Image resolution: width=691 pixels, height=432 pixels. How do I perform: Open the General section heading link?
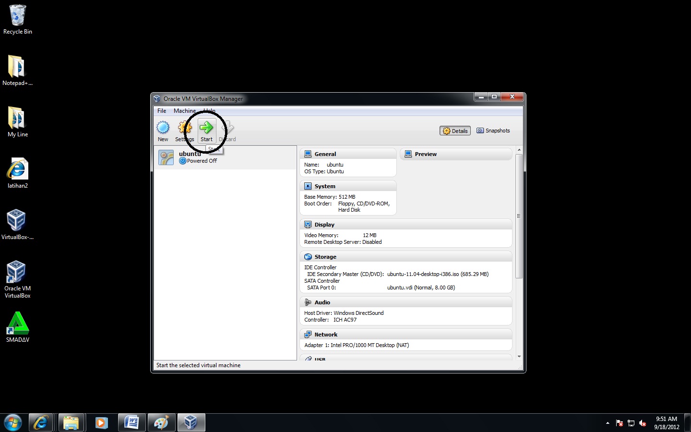click(x=325, y=154)
